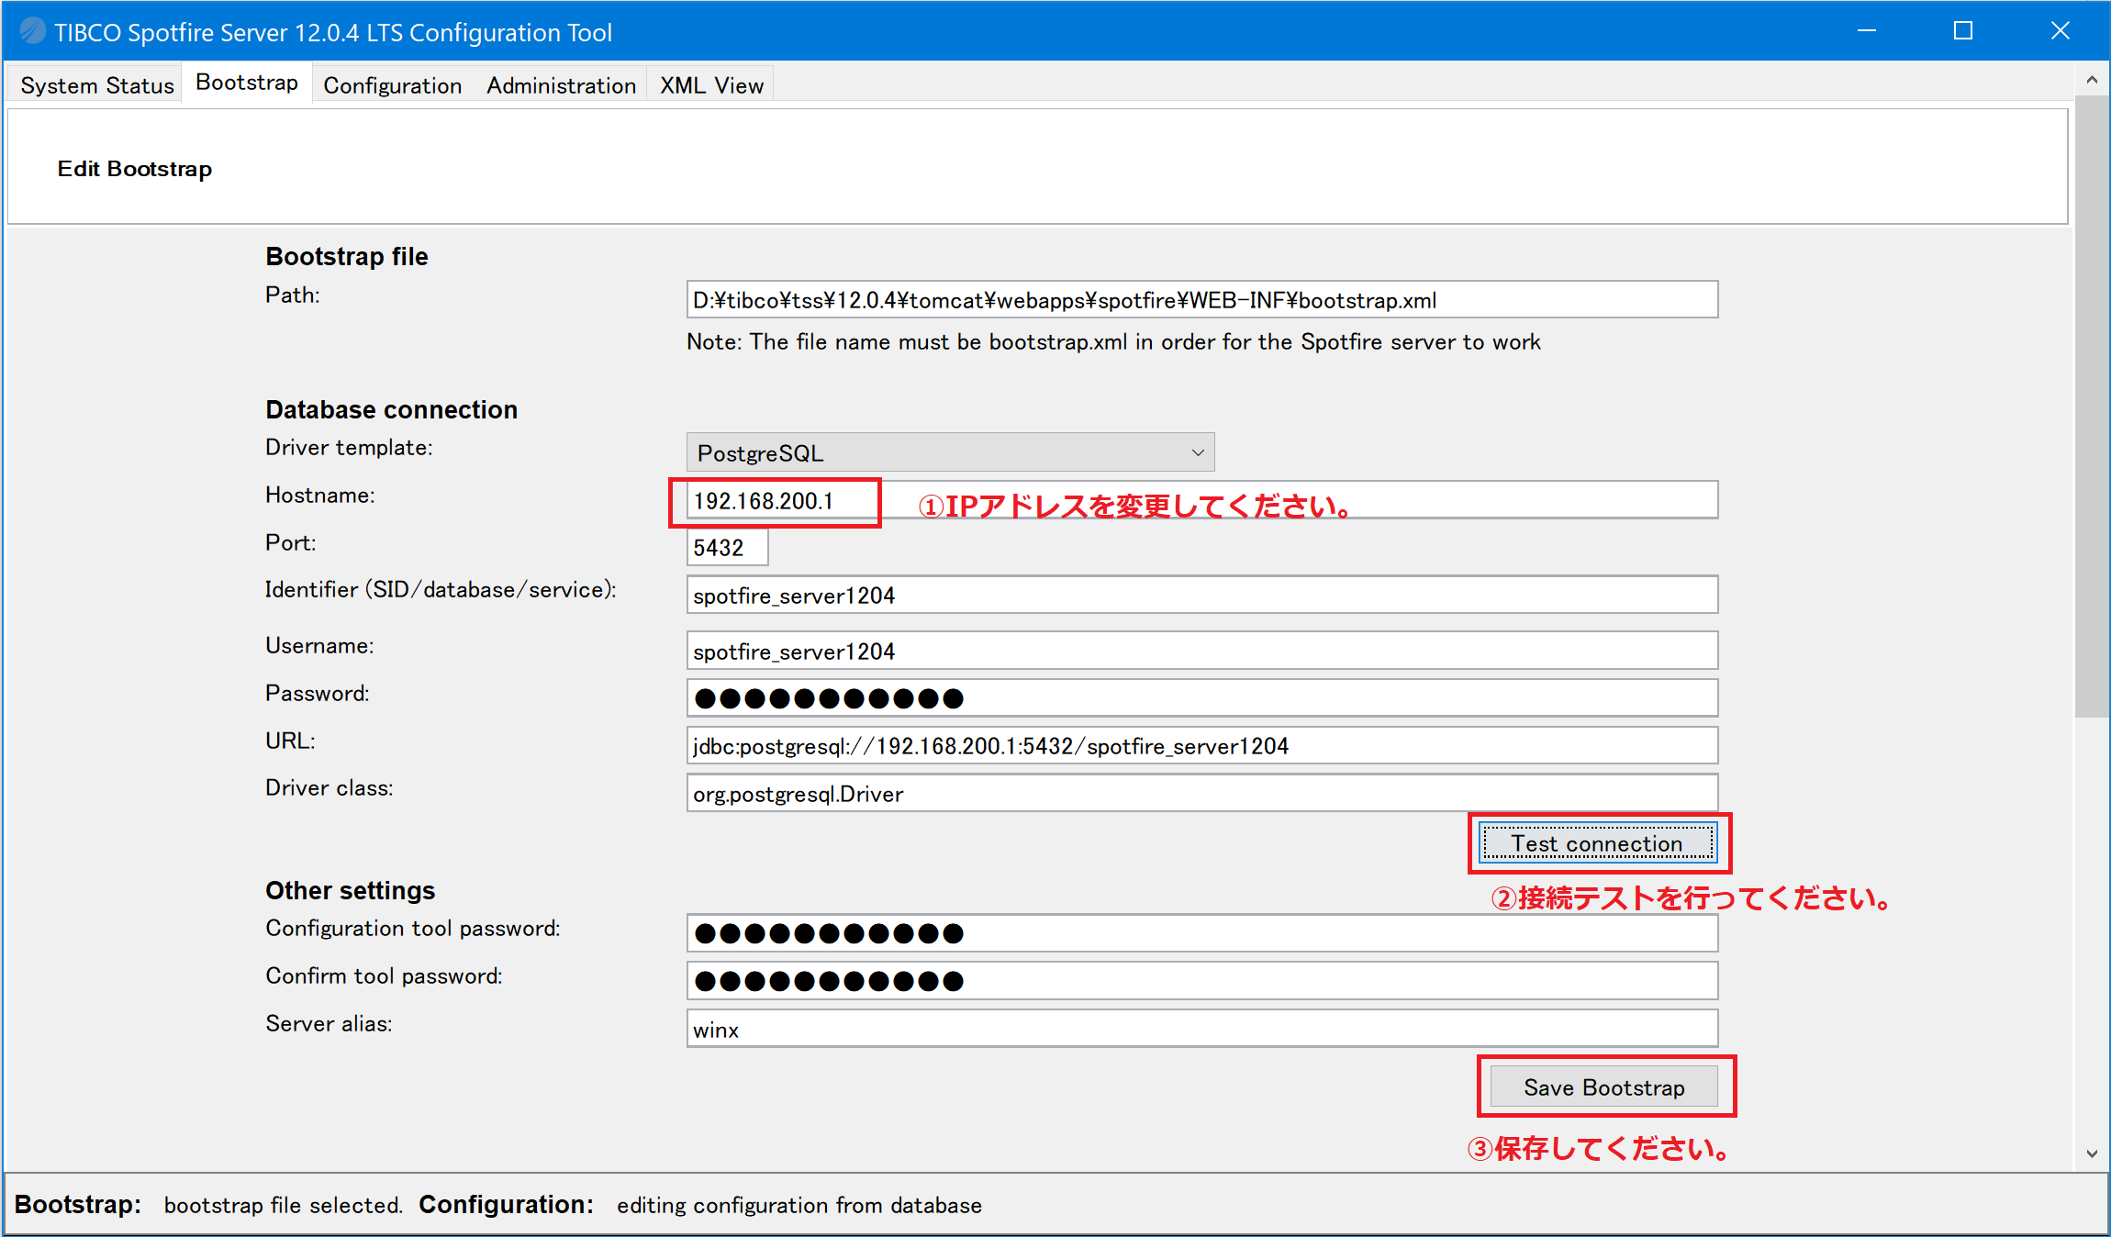Click the TIBCO Spotfire title bar icon
Image resolution: width=2111 pixels, height=1237 pixels.
point(32,31)
